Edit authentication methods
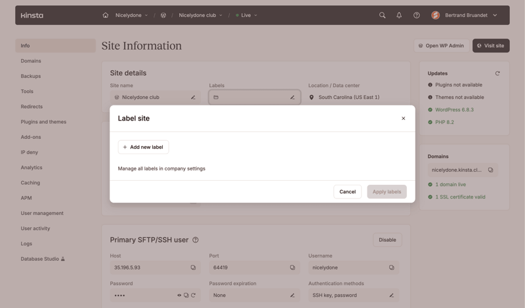Viewport: 525px width, 308px height. tap(391, 296)
